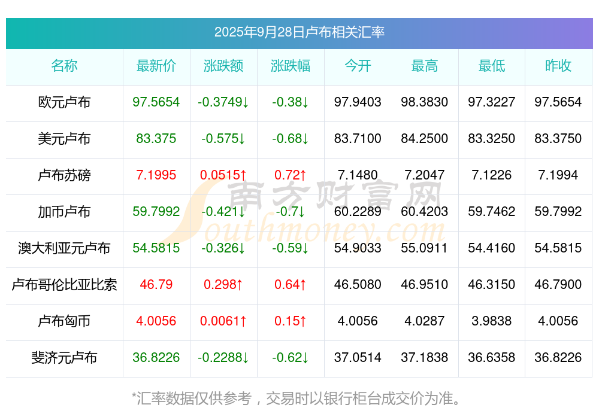Select opening value 97.9403

click(x=358, y=102)
